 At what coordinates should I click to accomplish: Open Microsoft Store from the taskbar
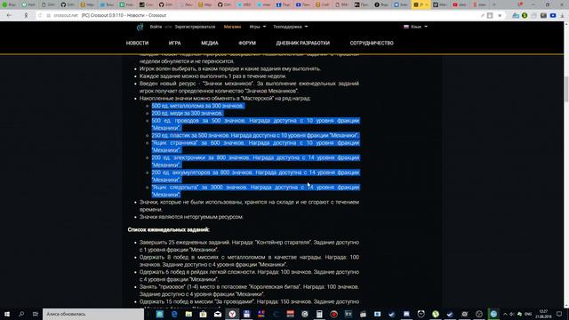[x=204, y=314]
